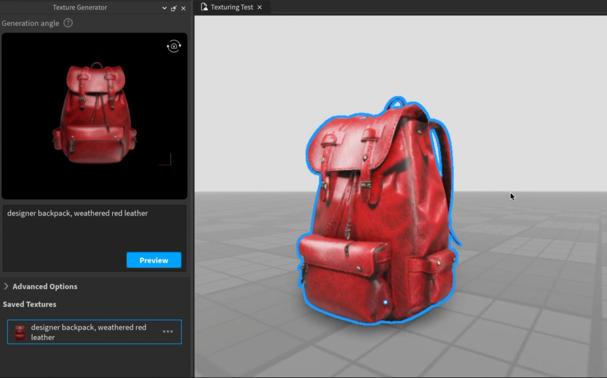Click the saved texture red backpack thumbnail
Viewport: 607px width, 378px height.
[x=20, y=332]
